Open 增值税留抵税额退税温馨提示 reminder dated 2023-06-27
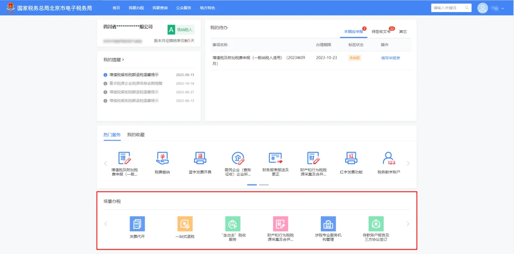The height and width of the screenshot is (254, 514). pos(134,92)
